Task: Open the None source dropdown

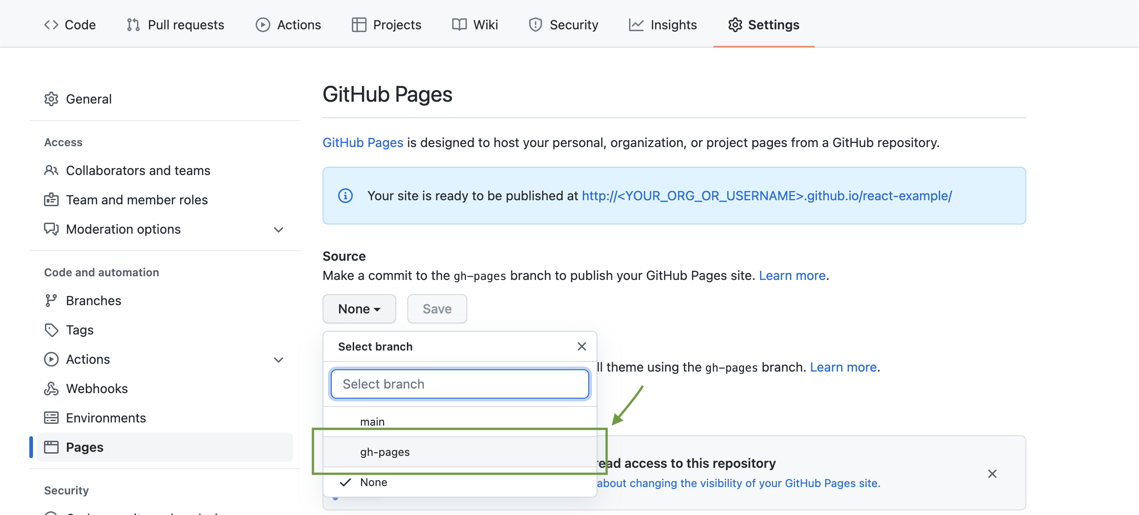Action: [359, 309]
